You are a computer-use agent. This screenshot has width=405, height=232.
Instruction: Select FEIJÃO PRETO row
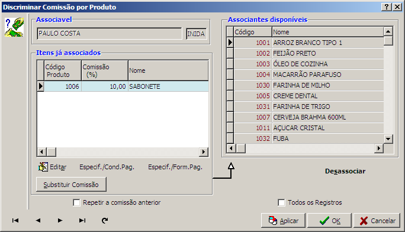click(x=305, y=53)
